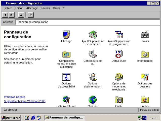Select the partly hidden Options globe icon
Screen dimensions: 161x121
pyautogui.click(x=93, y=100)
